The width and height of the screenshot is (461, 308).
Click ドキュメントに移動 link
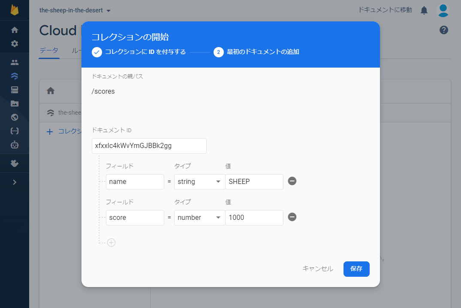(x=385, y=10)
